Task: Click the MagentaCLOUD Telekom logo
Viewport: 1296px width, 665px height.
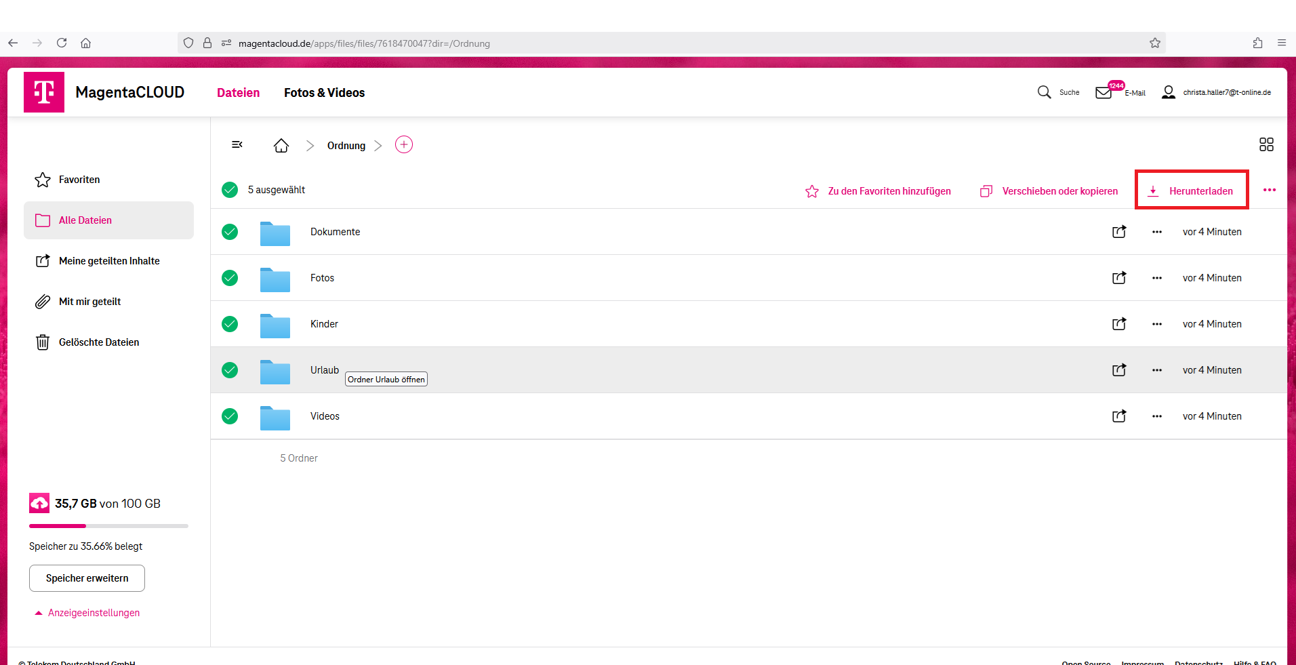Action: [43, 92]
